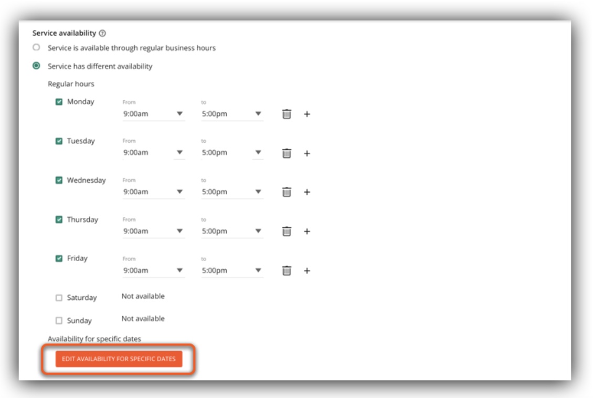
Task: Select Service has different availability option
Action: point(36,66)
